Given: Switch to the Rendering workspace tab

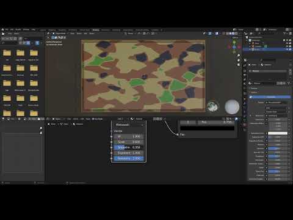Looking at the screenshot, I should tap(116, 30).
